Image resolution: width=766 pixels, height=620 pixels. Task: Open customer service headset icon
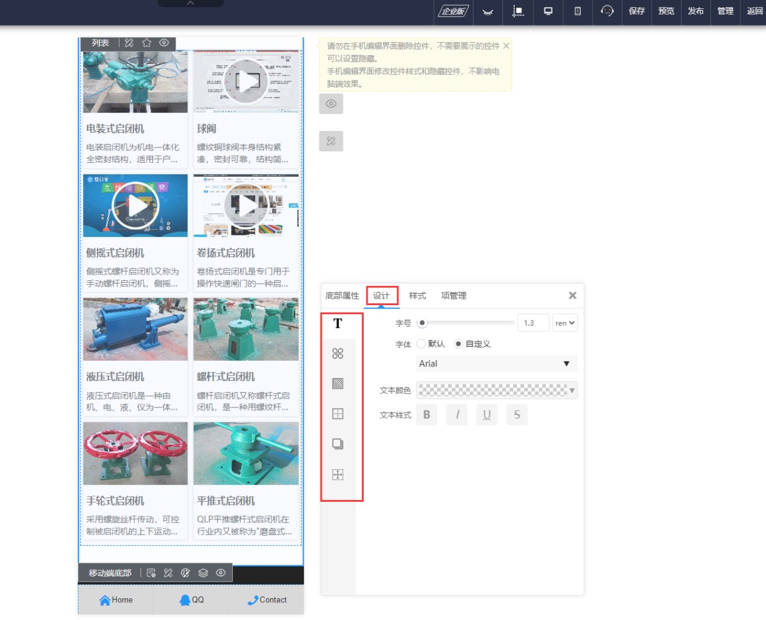tap(607, 11)
